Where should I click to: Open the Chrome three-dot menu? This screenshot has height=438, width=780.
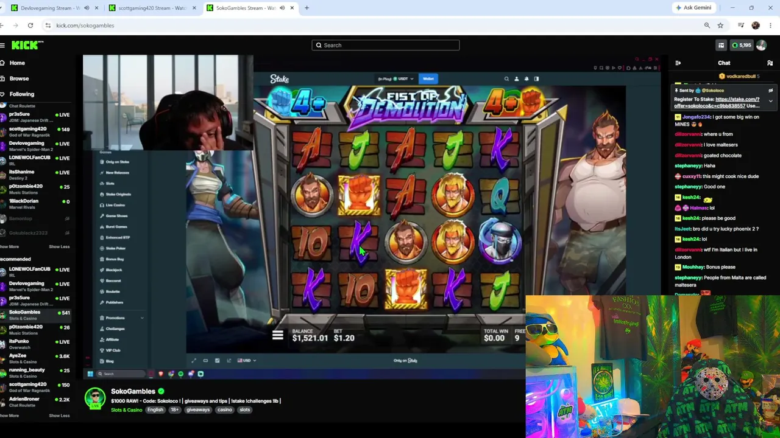[770, 26]
